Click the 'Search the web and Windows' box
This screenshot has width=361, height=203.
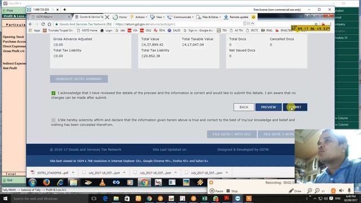coord(49,198)
